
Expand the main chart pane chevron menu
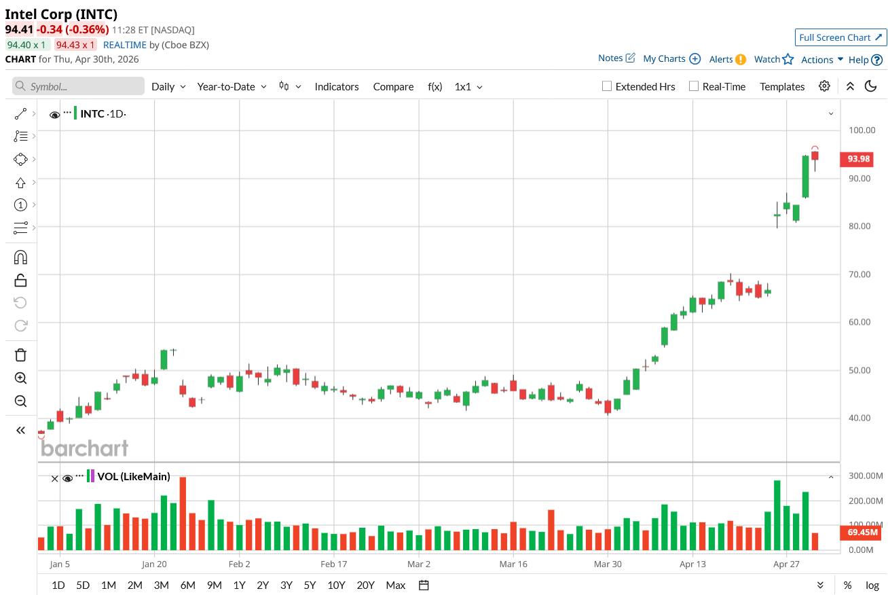[831, 113]
